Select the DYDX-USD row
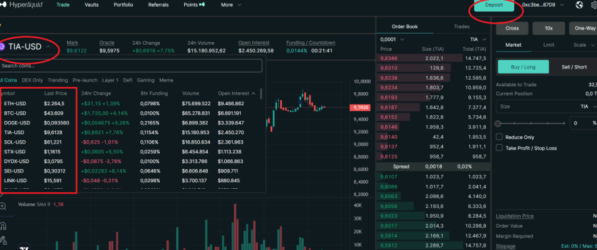Image resolution: width=597 pixels, height=250 pixels. pos(130,161)
